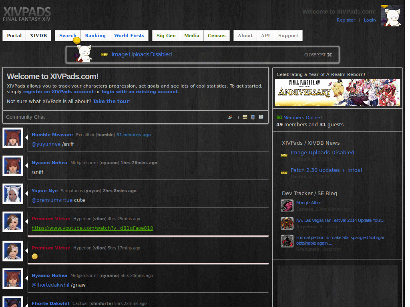Click the @yuyunnye mention
The width and height of the screenshot is (410, 307).
(46, 144)
